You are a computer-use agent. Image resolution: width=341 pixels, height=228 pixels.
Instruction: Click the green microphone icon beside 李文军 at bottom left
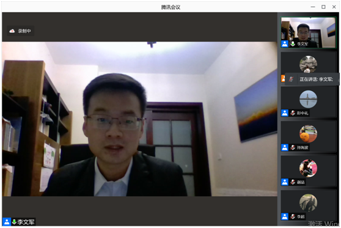tap(14, 222)
